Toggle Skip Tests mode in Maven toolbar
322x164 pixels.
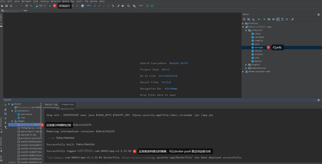coord(278,19)
